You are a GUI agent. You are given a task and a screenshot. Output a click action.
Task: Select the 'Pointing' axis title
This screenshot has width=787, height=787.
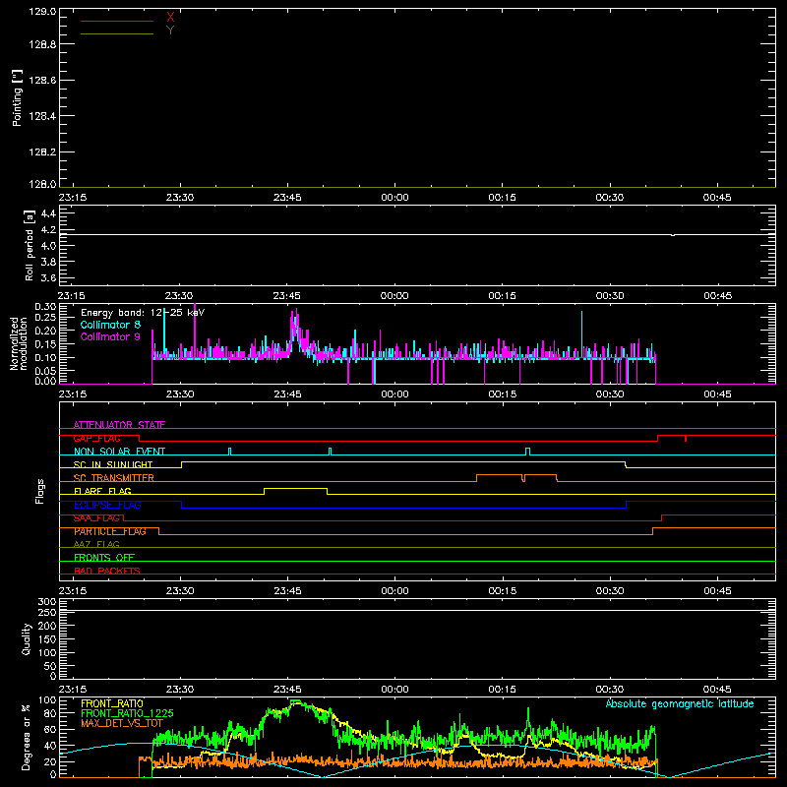(17, 98)
